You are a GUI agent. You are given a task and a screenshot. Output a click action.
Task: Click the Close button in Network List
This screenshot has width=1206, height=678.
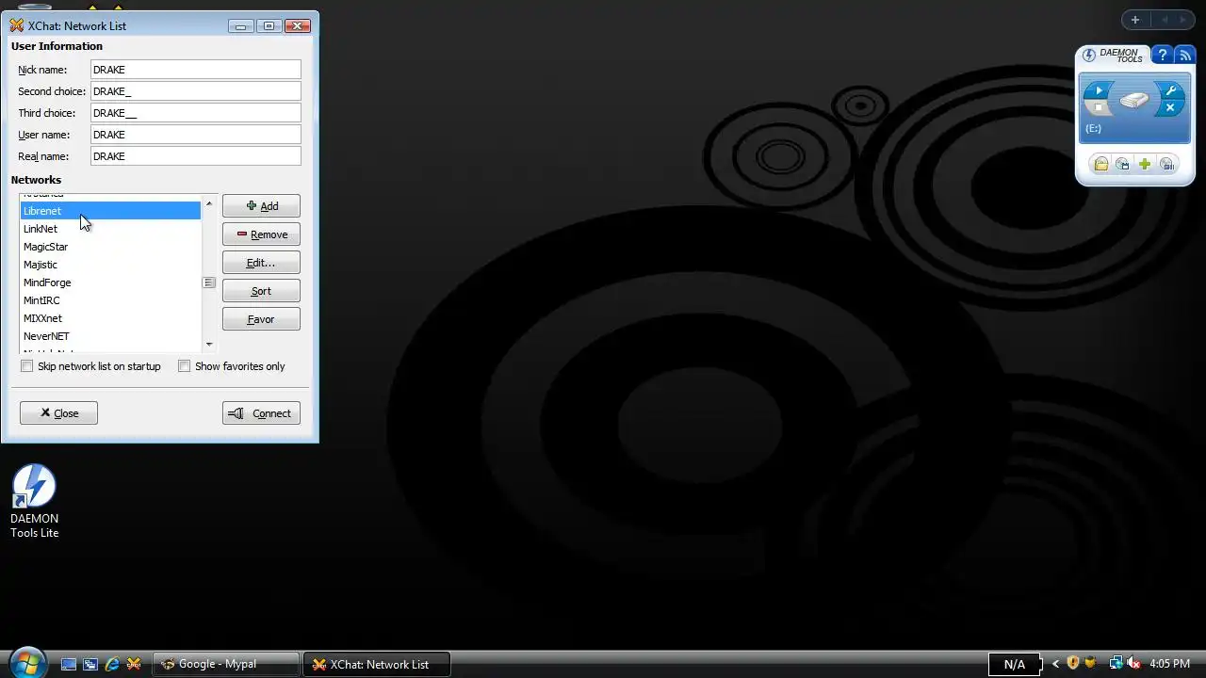point(58,413)
